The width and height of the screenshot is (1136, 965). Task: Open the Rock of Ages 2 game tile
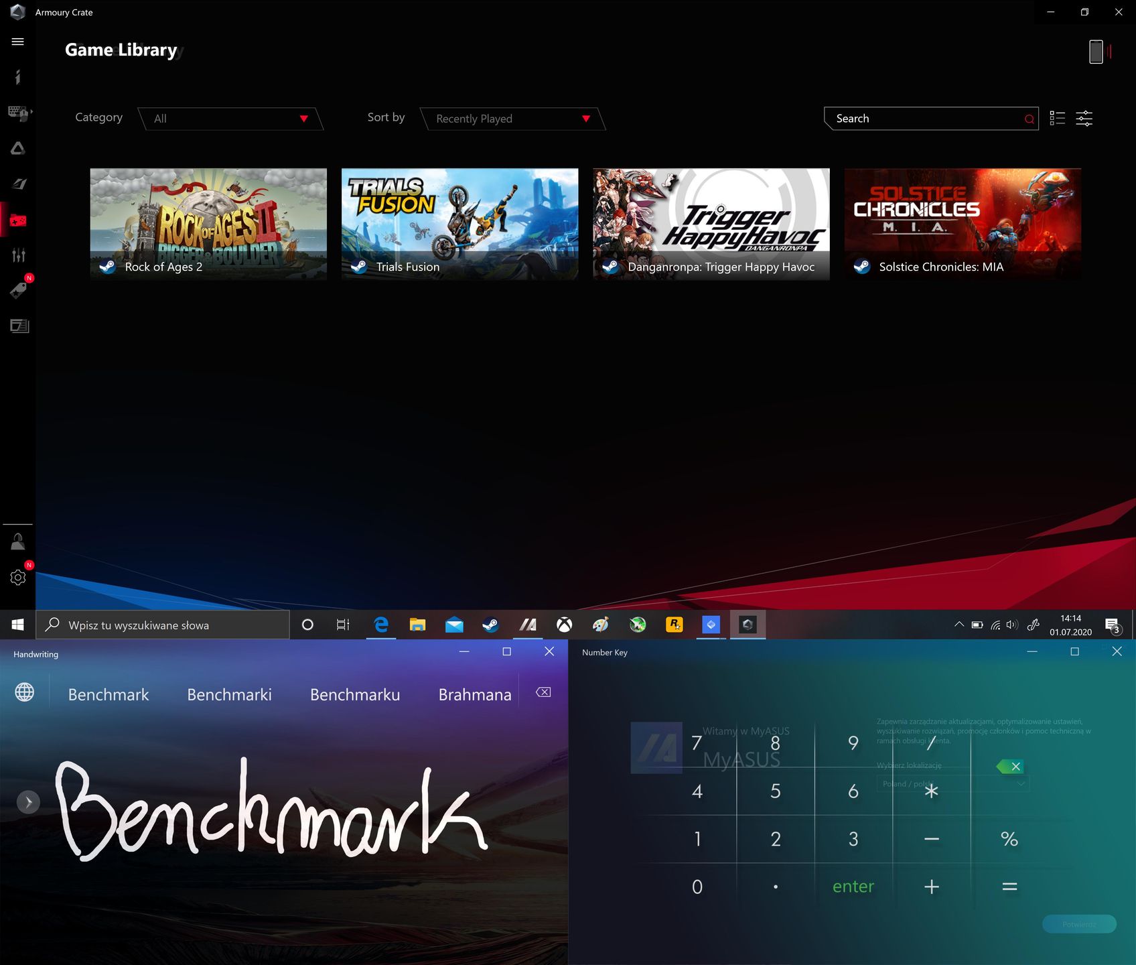point(208,224)
